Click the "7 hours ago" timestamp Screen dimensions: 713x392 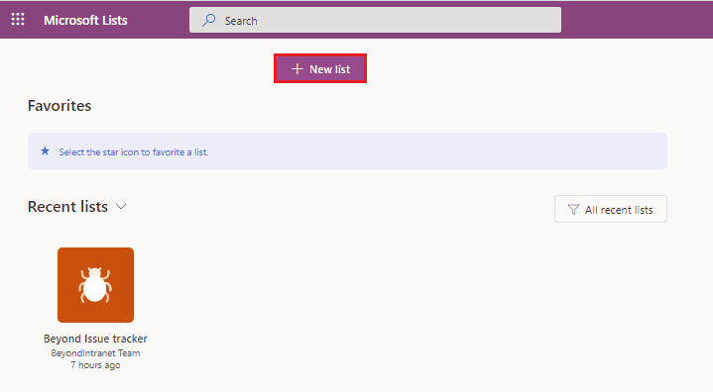95,364
